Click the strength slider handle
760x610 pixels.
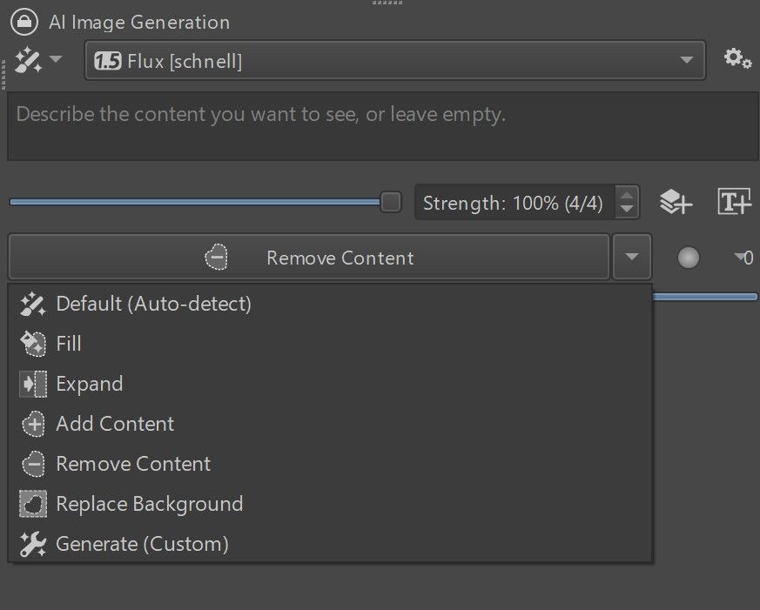tap(389, 201)
